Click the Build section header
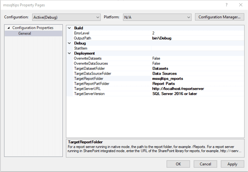Screen dimensions: 248x172 click(79, 28)
